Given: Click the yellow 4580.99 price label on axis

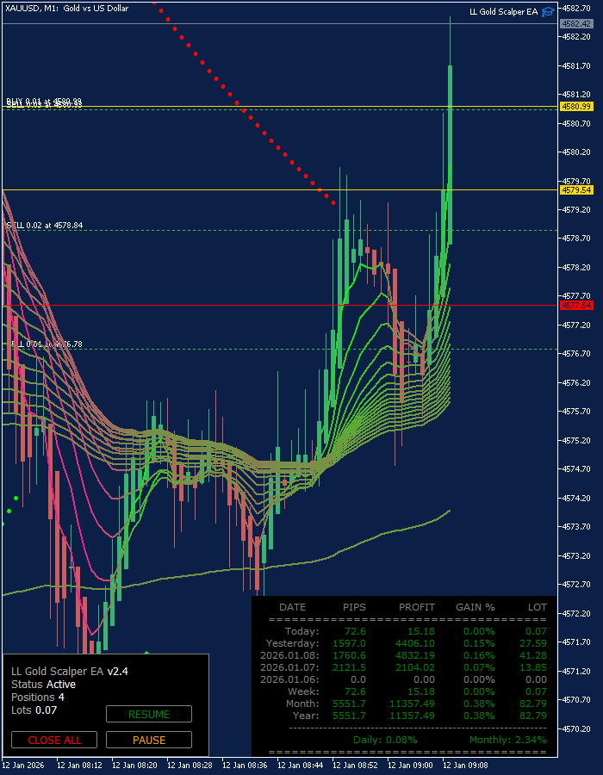Looking at the screenshot, I should tap(577, 106).
